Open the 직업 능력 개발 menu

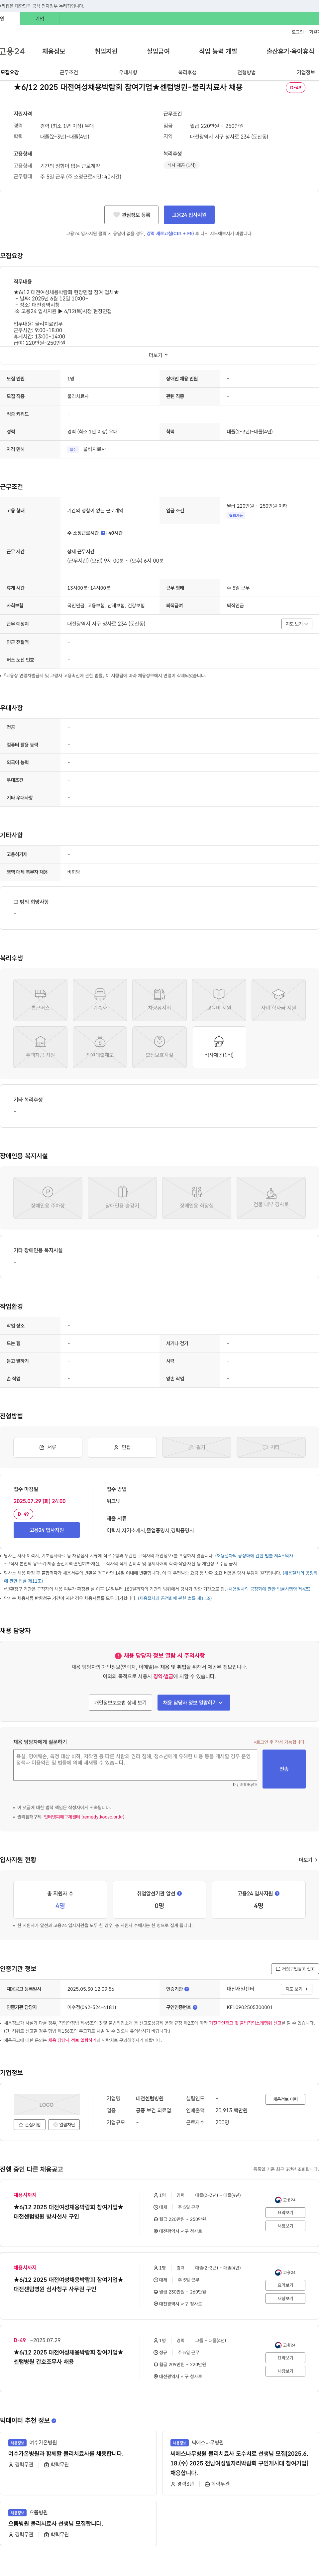[x=218, y=51]
